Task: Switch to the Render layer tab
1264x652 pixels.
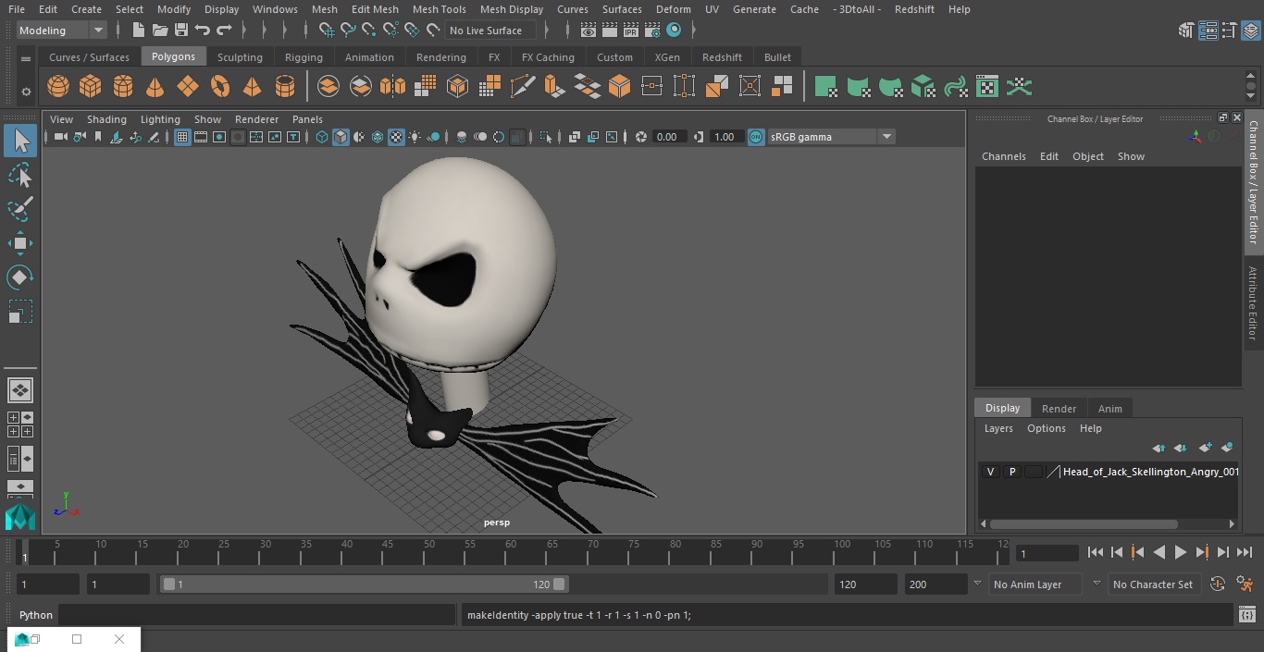Action: click(1059, 409)
